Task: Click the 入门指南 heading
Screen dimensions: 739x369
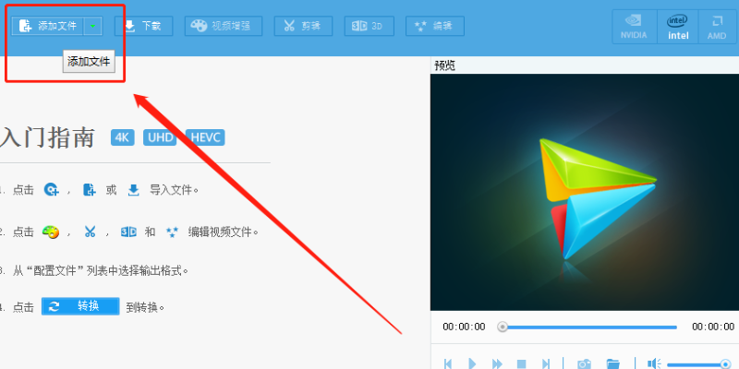Action: 47,137
